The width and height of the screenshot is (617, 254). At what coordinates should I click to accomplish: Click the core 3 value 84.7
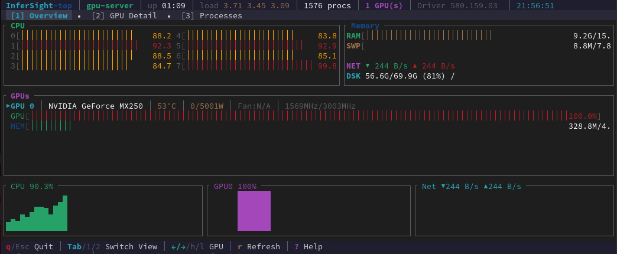pyautogui.click(x=162, y=66)
